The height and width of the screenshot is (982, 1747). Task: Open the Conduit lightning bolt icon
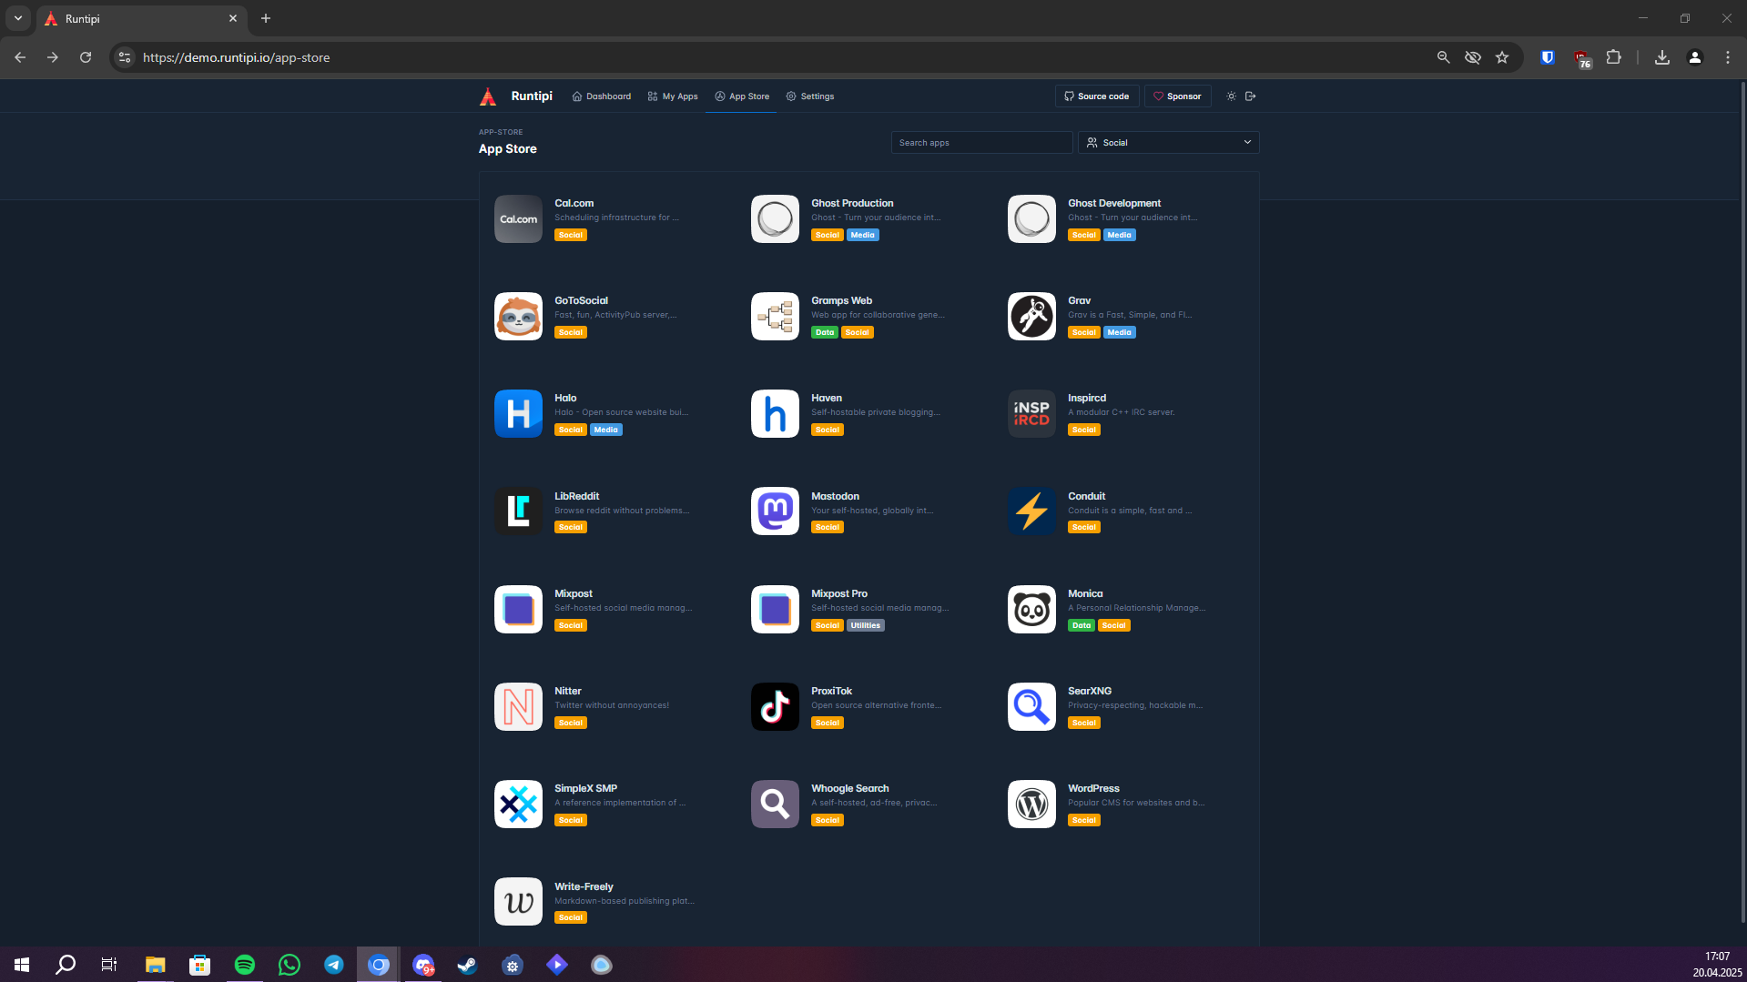1031,511
